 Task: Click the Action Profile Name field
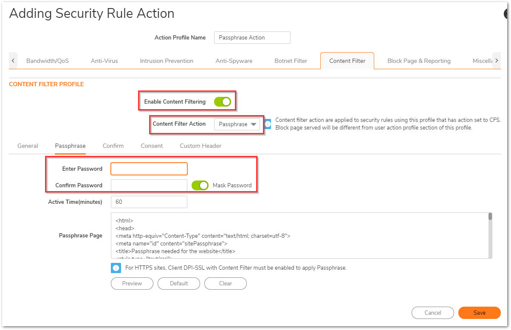point(252,37)
